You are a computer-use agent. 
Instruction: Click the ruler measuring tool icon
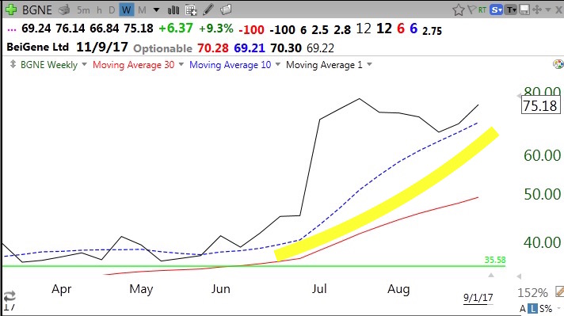click(559, 291)
